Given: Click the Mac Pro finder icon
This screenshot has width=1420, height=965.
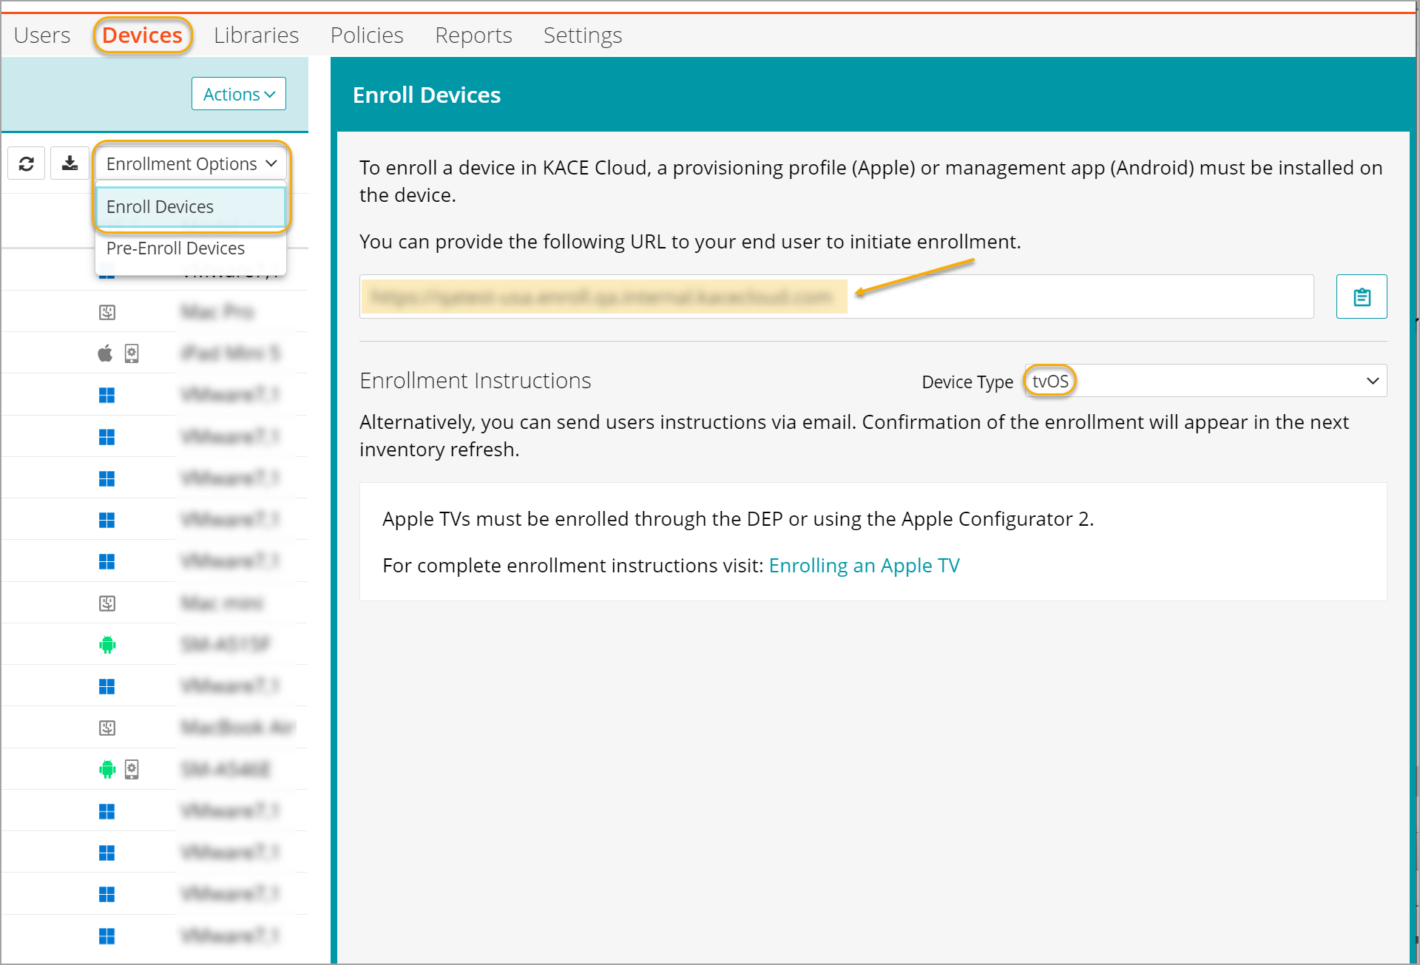Looking at the screenshot, I should (107, 312).
